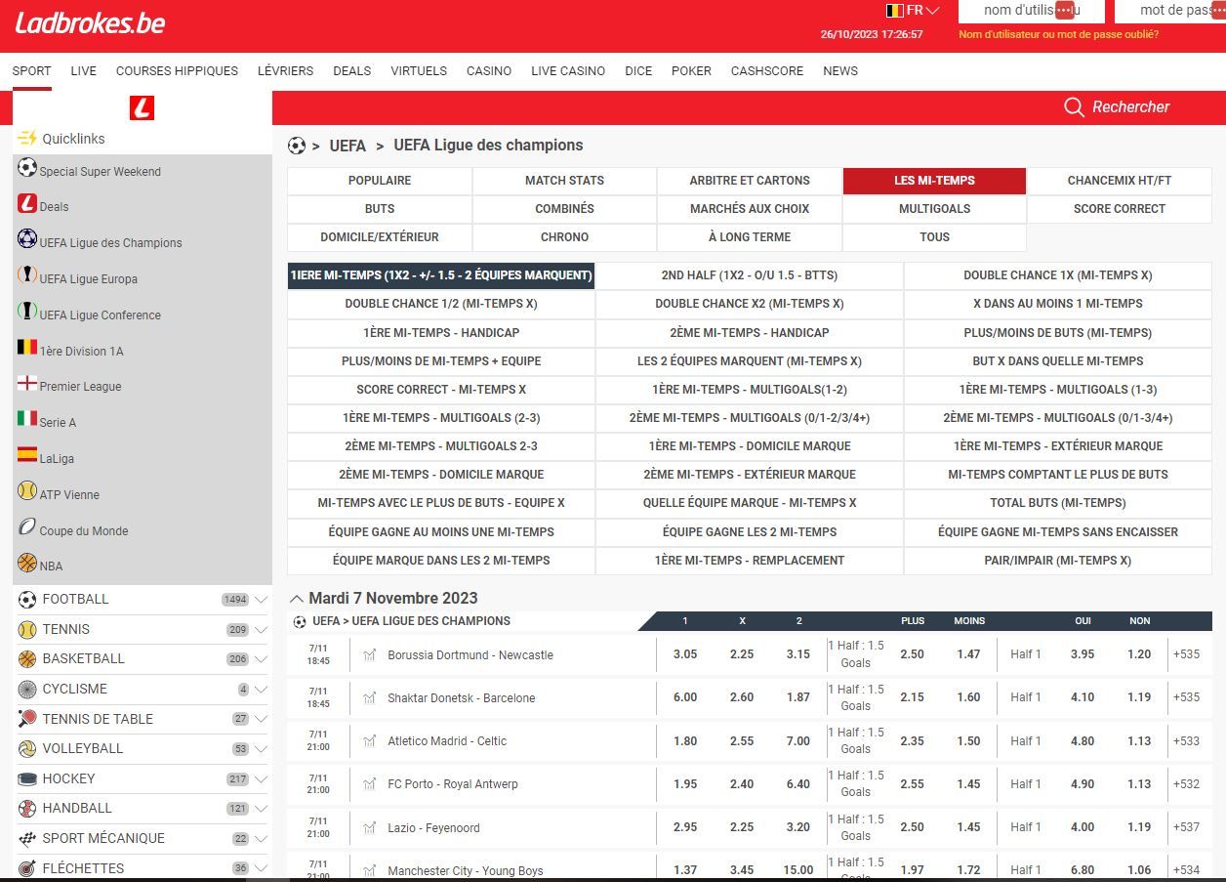
Task: Click England flag icon for Premier League
Action: pos(27,383)
